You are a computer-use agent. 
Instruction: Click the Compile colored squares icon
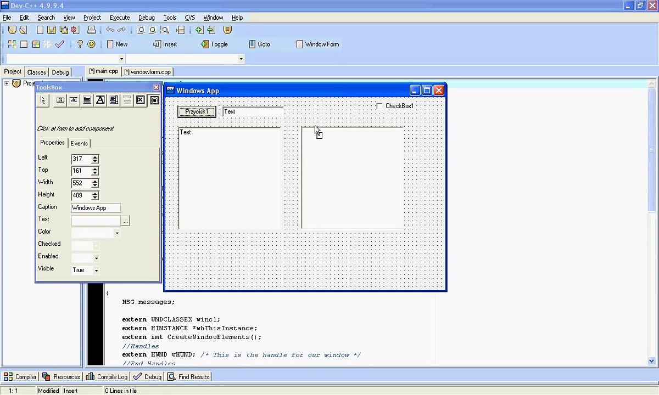pos(12,44)
